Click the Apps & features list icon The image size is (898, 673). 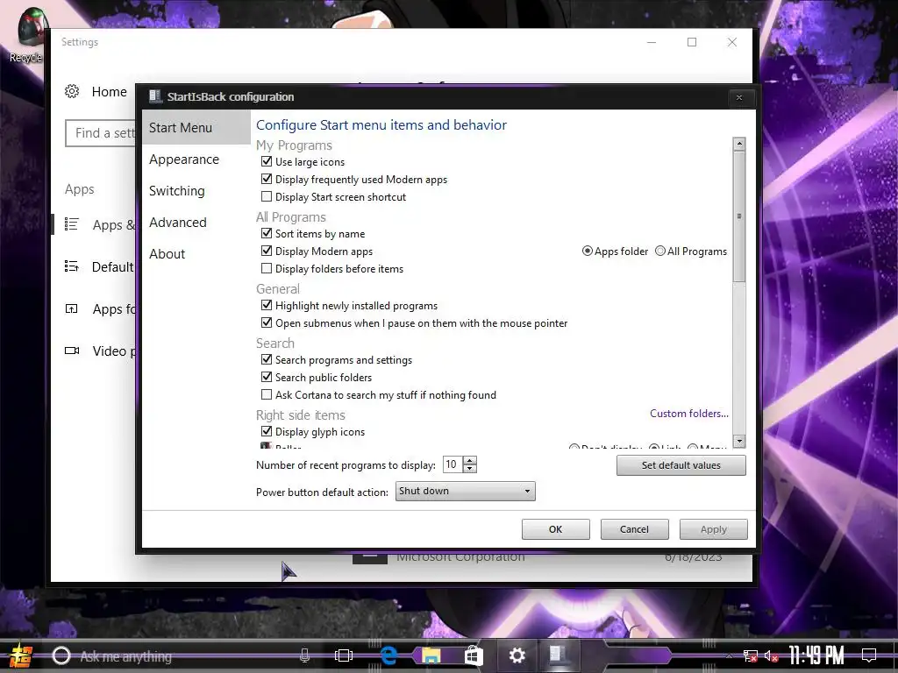coord(72,224)
